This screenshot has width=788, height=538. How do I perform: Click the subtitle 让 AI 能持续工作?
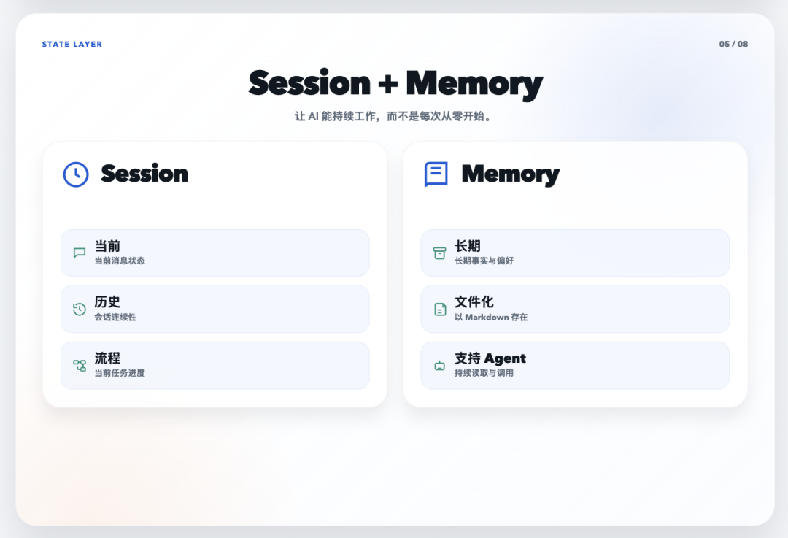[x=394, y=117]
